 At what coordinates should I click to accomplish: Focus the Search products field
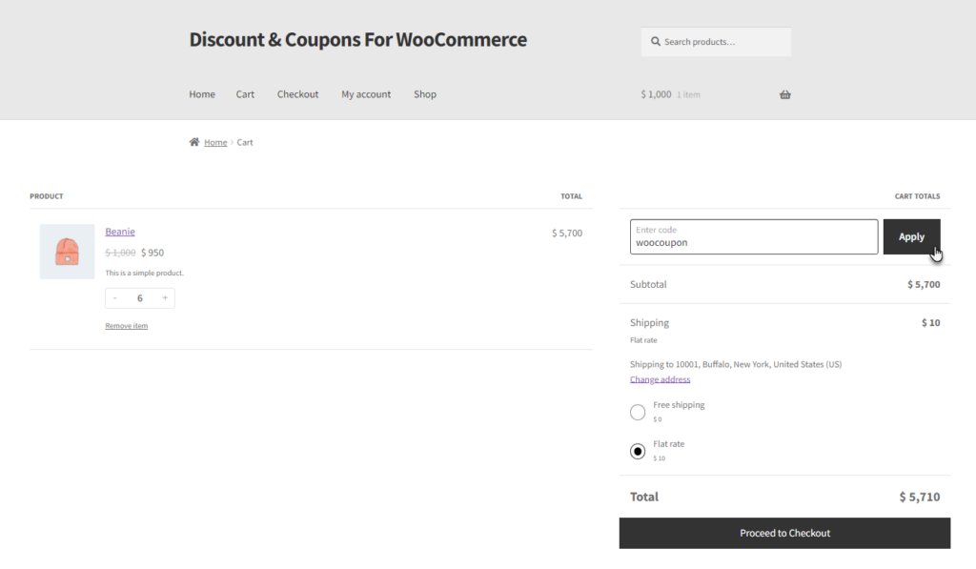point(716,42)
